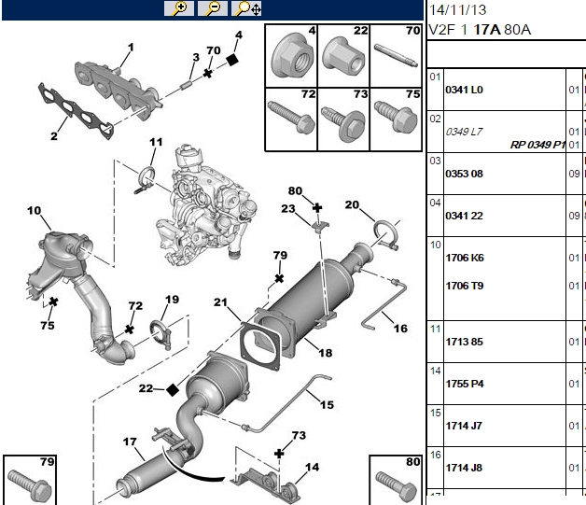586x505 pixels.
Task: Click the plus marker below callout 73 in diagram
Action: click(x=279, y=454)
